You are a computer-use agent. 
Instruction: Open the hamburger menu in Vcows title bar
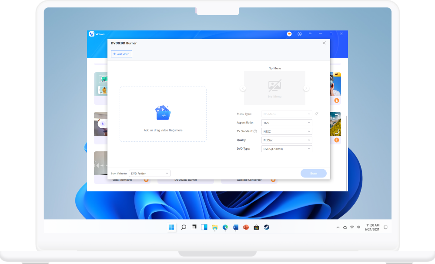coord(310,34)
